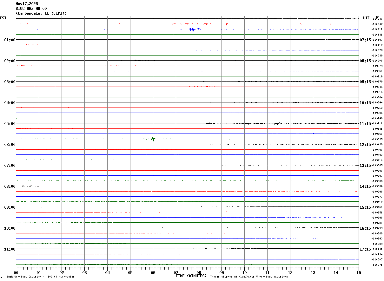Click DC offset value -109385
This screenshot has height=281, width=384.
377,165
